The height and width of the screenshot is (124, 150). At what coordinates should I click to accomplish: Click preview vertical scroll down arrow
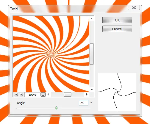click(x=92, y=90)
